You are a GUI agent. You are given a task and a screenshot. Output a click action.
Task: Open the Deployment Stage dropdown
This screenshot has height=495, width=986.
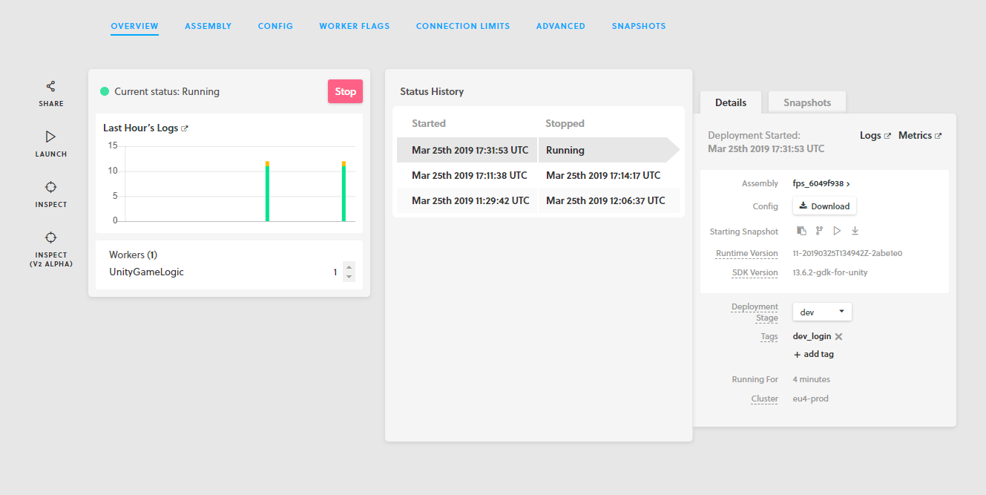(x=822, y=312)
